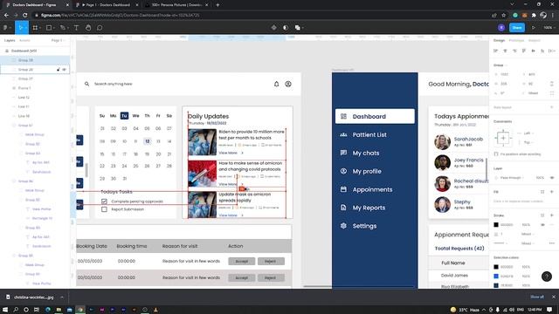559x314 pixels.
Task: Click the Align horizontal centers icon
Action: coord(505,51)
